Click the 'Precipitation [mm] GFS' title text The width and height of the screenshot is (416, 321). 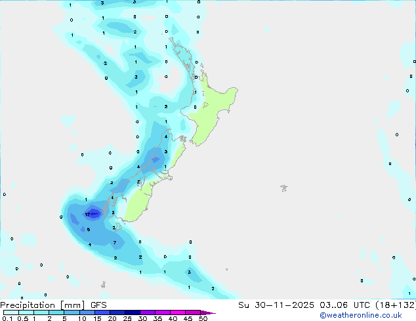pyautogui.click(x=53, y=305)
